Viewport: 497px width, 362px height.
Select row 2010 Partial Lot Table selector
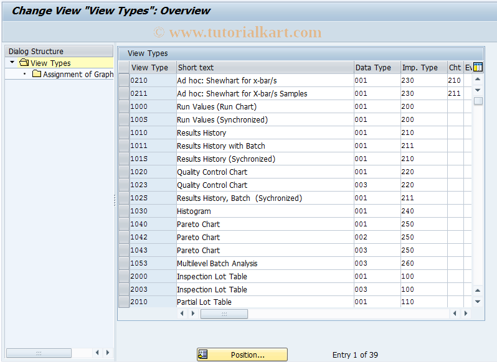(x=124, y=302)
